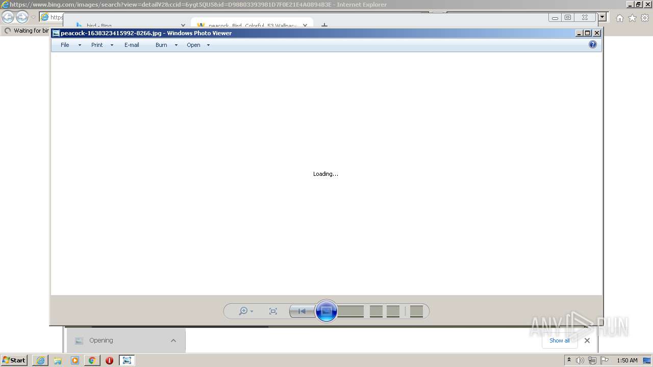This screenshot has width=653, height=367.
Task: Open Internet Explorer Home page icon
Action: [619, 18]
